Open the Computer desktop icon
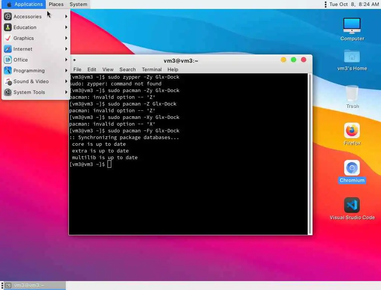Image resolution: width=381 pixels, height=290 pixels. [x=352, y=26]
